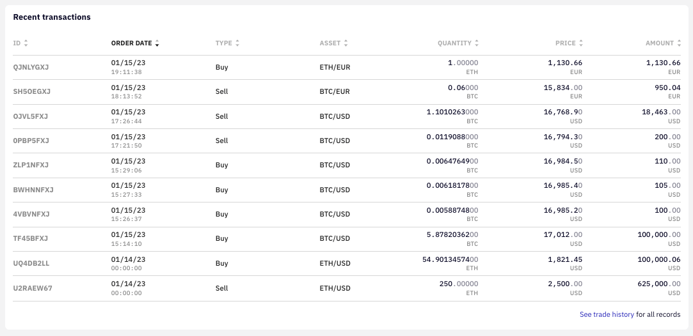The height and width of the screenshot is (336, 693).
Task: Sort by Asset column arrows
Action: coord(346,43)
